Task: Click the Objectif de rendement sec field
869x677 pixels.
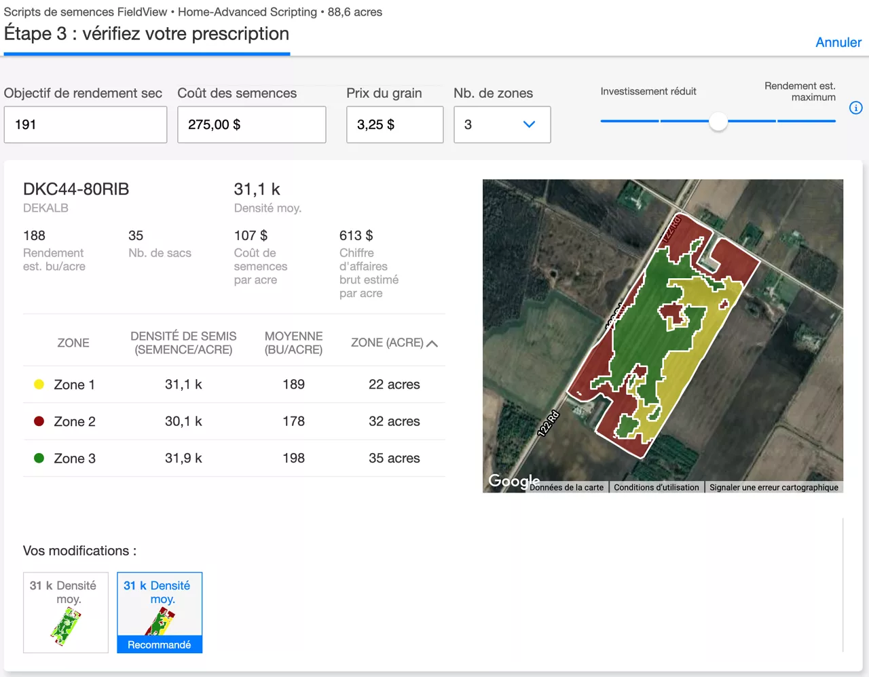Action: [x=86, y=125]
